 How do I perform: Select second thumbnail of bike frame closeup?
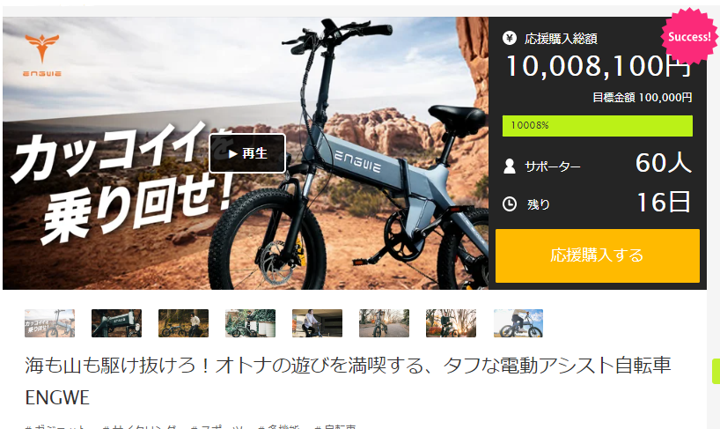pyautogui.click(x=117, y=323)
